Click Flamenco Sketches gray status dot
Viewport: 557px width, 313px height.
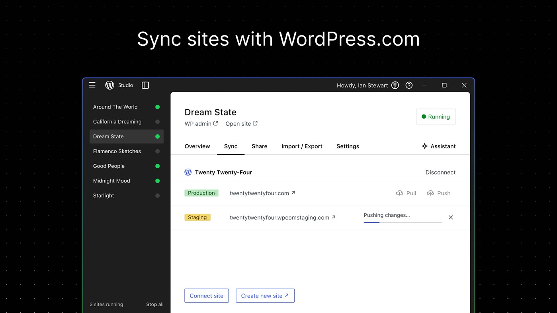tap(157, 151)
